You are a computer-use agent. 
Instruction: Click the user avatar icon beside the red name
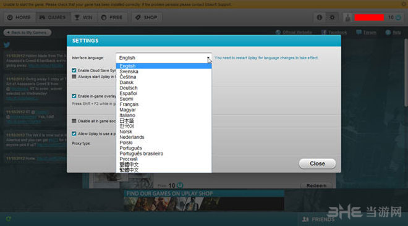347,17
